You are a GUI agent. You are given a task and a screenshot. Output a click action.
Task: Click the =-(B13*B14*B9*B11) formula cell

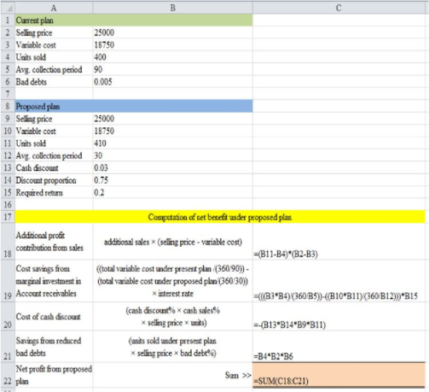point(339,316)
